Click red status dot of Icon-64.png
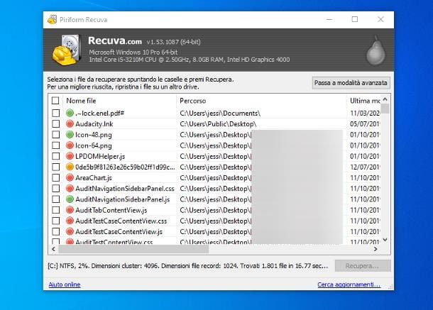The height and width of the screenshot is (310, 433). (70, 145)
